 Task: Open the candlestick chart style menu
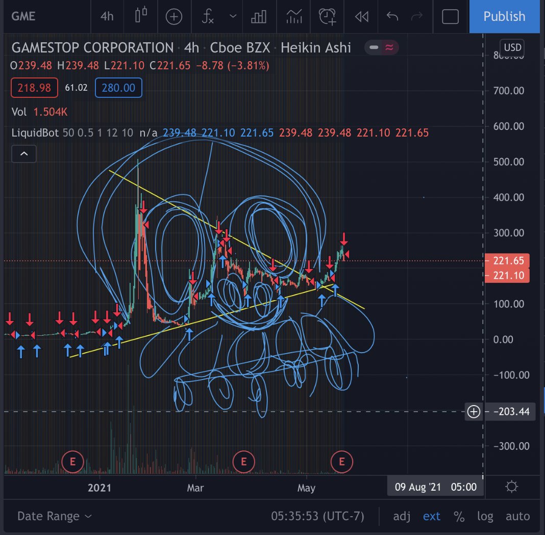pyautogui.click(x=141, y=16)
